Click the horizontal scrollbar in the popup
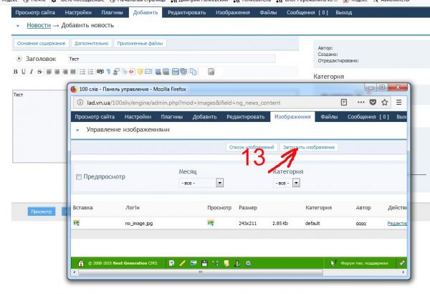Screen dimensions: 430x294 201,272
